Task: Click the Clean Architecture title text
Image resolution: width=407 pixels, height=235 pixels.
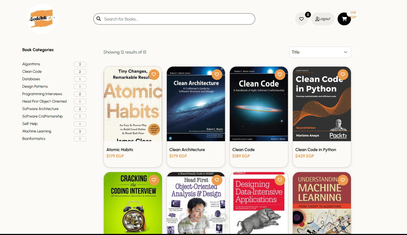Action: coord(187,150)
